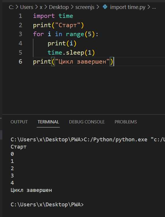Click line number 3 in the gutter

pos(21,34)
